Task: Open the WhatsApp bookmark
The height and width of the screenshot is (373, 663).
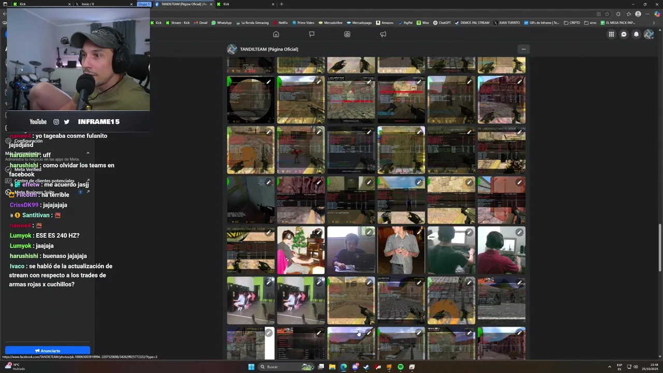Action: pyautogui.click(x=222, y=23)
